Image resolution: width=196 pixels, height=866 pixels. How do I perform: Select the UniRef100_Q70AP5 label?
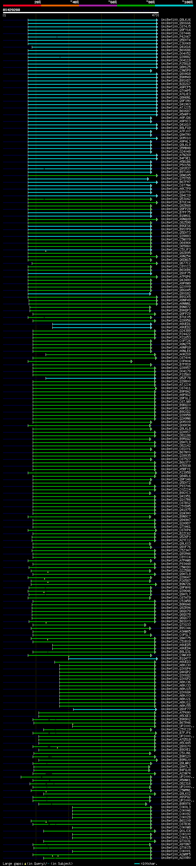click(x=176, y=91)
